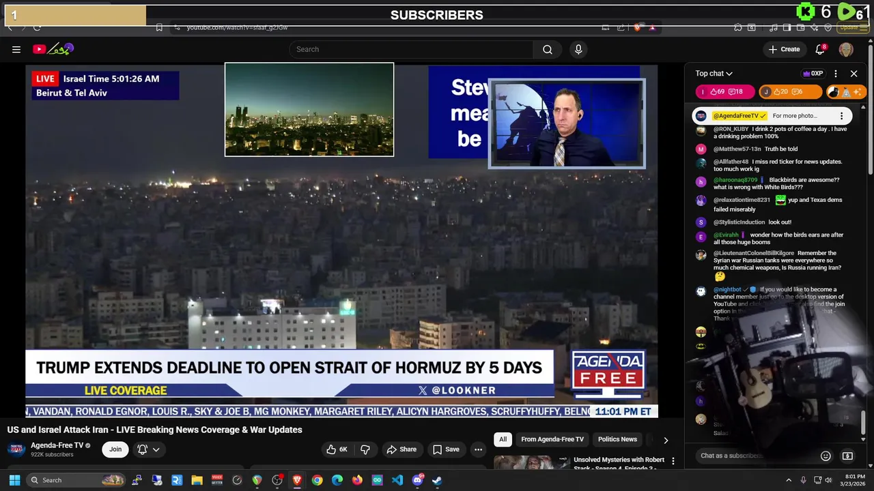Go to the YouTube home logo

pos(53,49)
